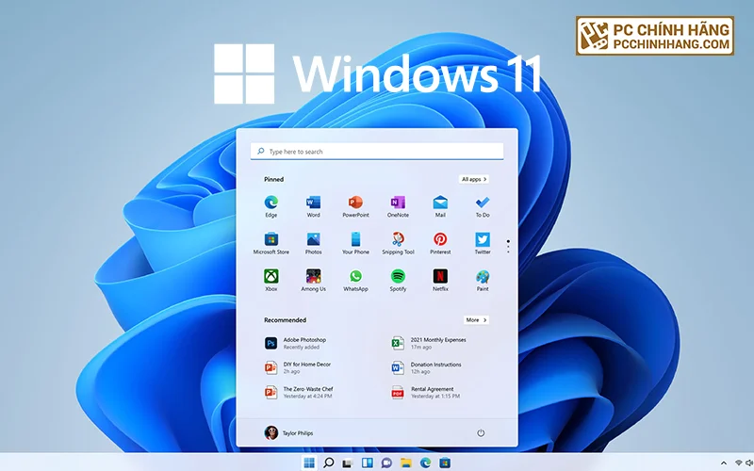Viewport: 754px width, 471px height.
Task: Open recommended Adobe Photoshop entry
Action: tap(295, 343)
